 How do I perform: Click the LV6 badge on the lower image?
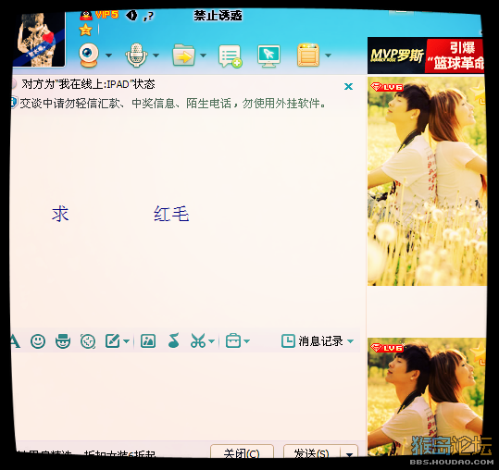(387, 348)
